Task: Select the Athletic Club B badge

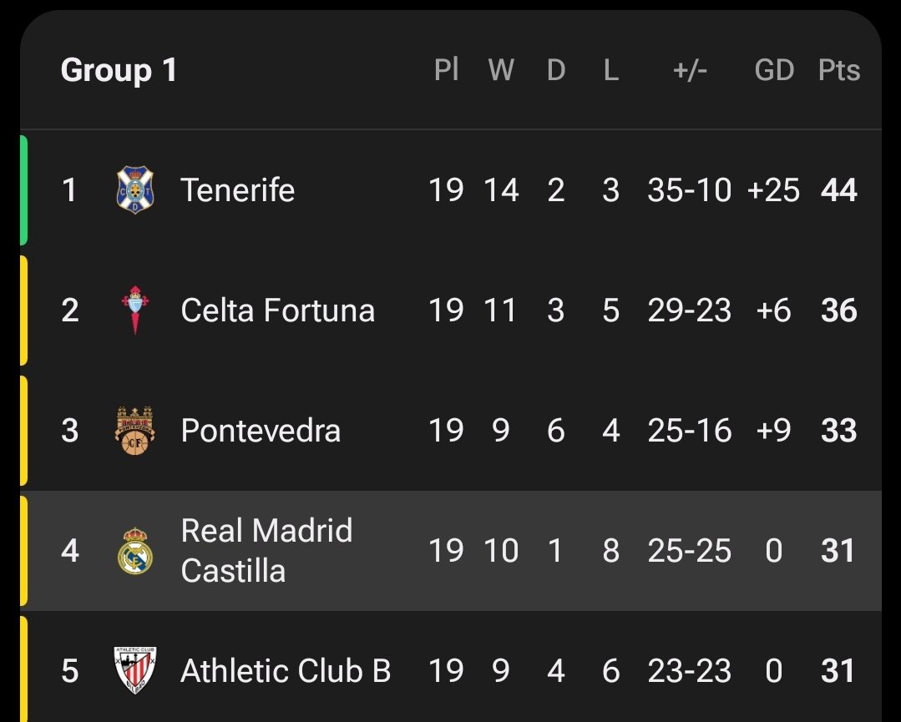Action: (134, 670)
